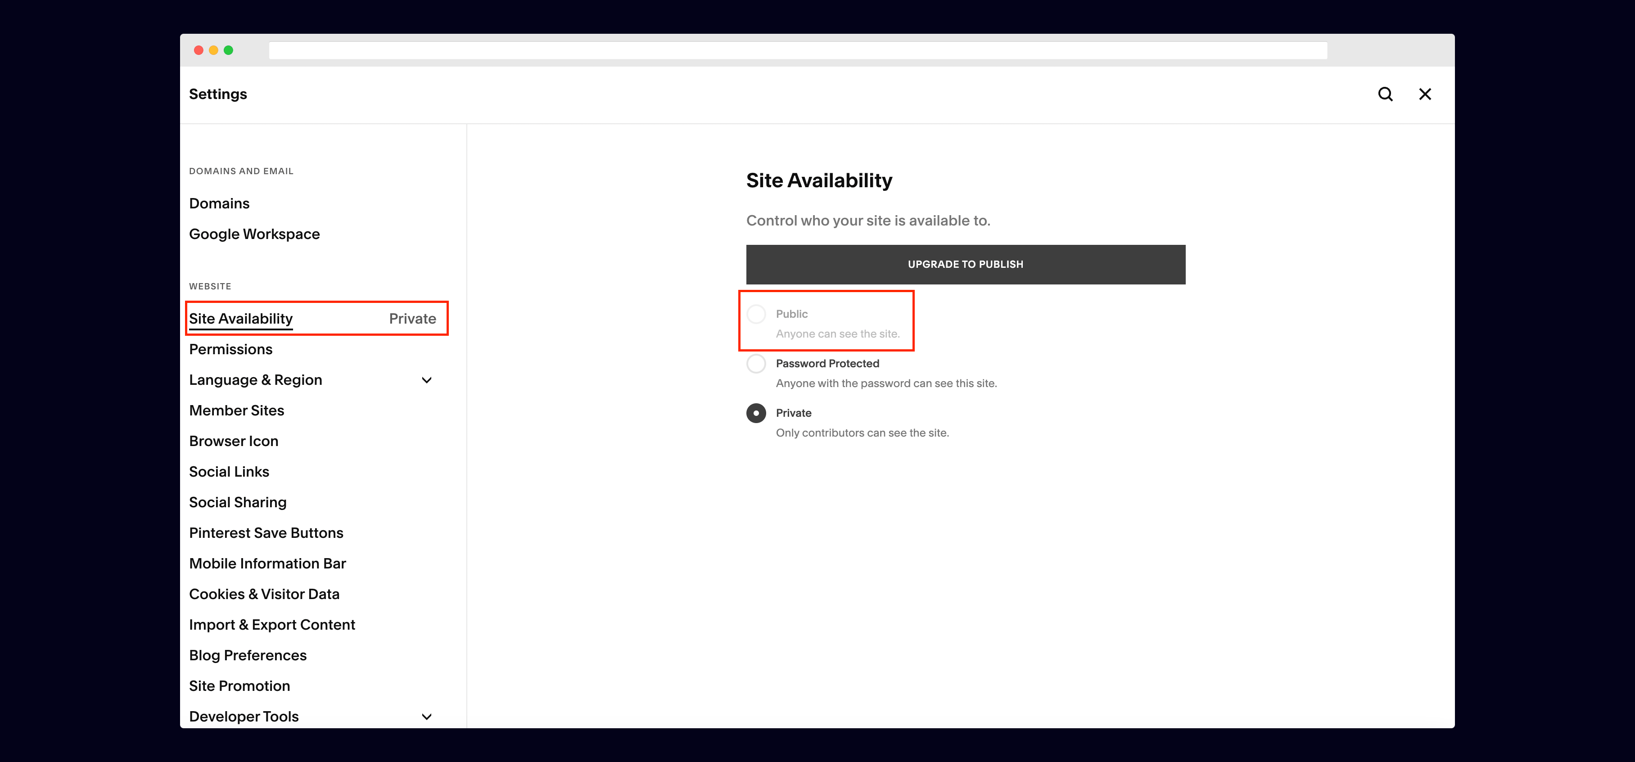
Task: Choose Password Protected availability
Action: tap(756, 364)
